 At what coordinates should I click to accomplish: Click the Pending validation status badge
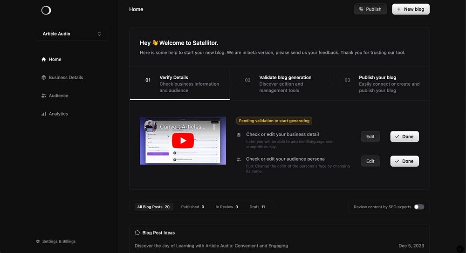274,121
